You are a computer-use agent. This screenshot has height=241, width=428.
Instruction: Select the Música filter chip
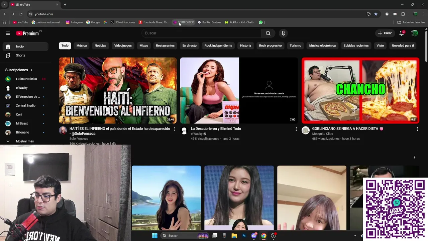coord(82,46)
